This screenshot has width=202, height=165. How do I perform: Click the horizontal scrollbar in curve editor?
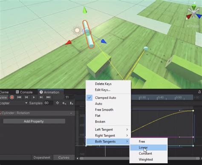point(139,158)
